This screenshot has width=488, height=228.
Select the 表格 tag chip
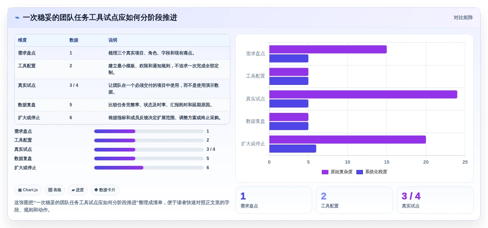click(55, 190)
